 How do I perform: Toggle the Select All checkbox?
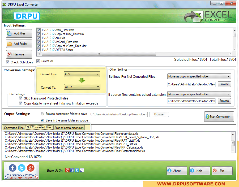click(x=38, y=61)
